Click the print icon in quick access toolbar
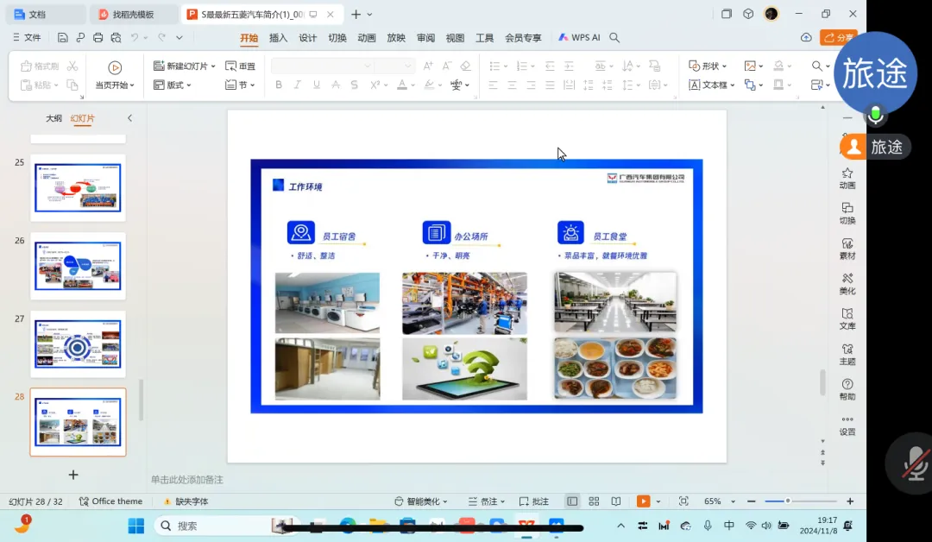This screenshot has width=932, height=542. pyautogui.click(x=98, y=38)
